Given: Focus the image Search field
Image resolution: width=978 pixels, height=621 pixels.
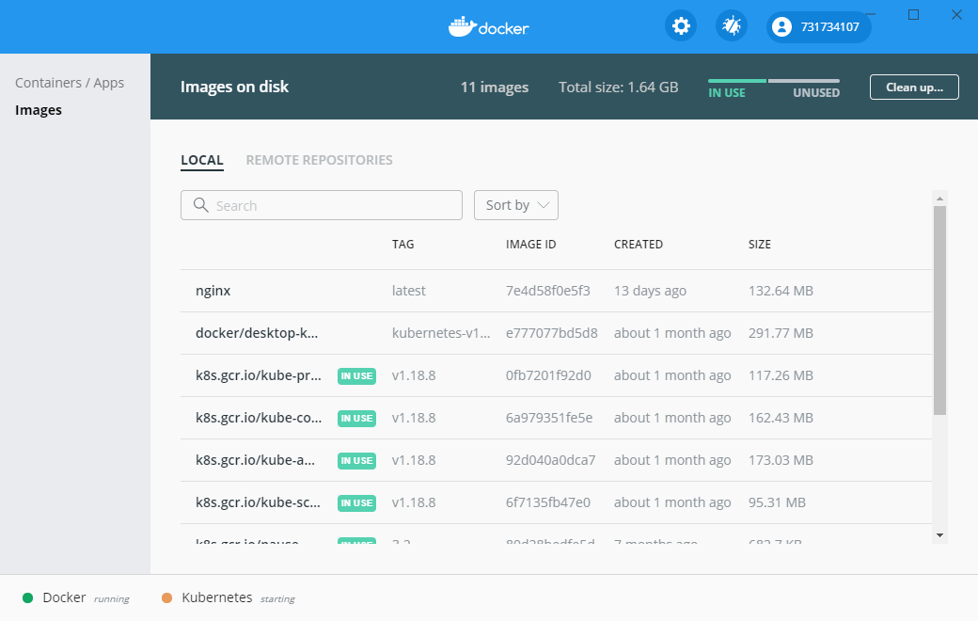Looking at the screenshot, I should tap(322, 205).
